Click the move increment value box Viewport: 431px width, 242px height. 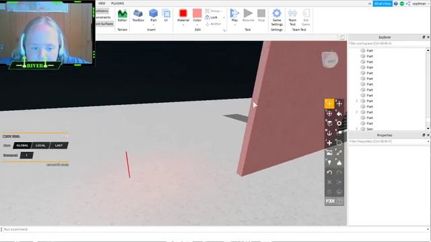27,155
